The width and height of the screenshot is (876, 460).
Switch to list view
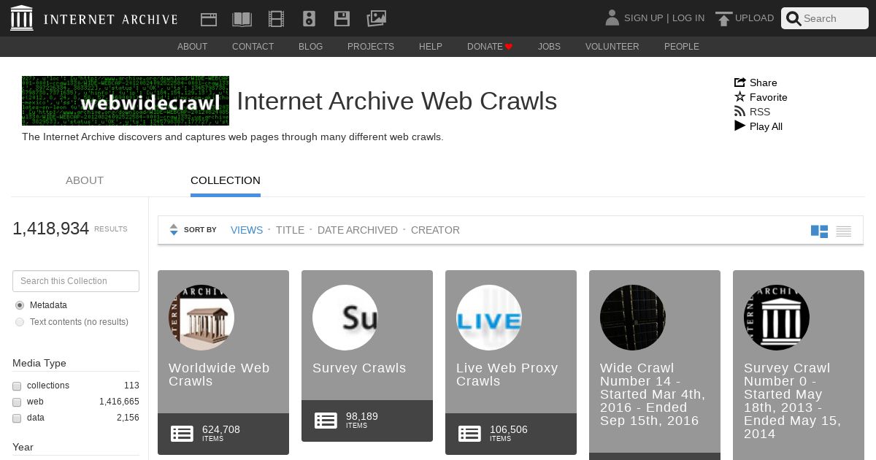point(844,231)
